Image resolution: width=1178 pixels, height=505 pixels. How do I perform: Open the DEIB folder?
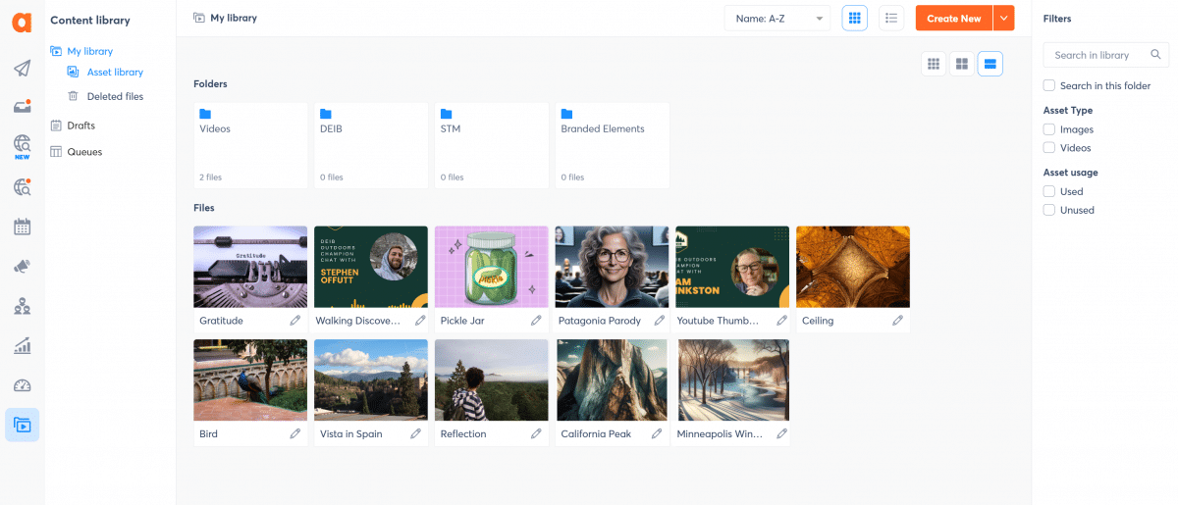tap(371, 145)
